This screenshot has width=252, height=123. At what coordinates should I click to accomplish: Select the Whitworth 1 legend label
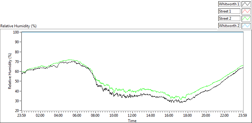229,4
